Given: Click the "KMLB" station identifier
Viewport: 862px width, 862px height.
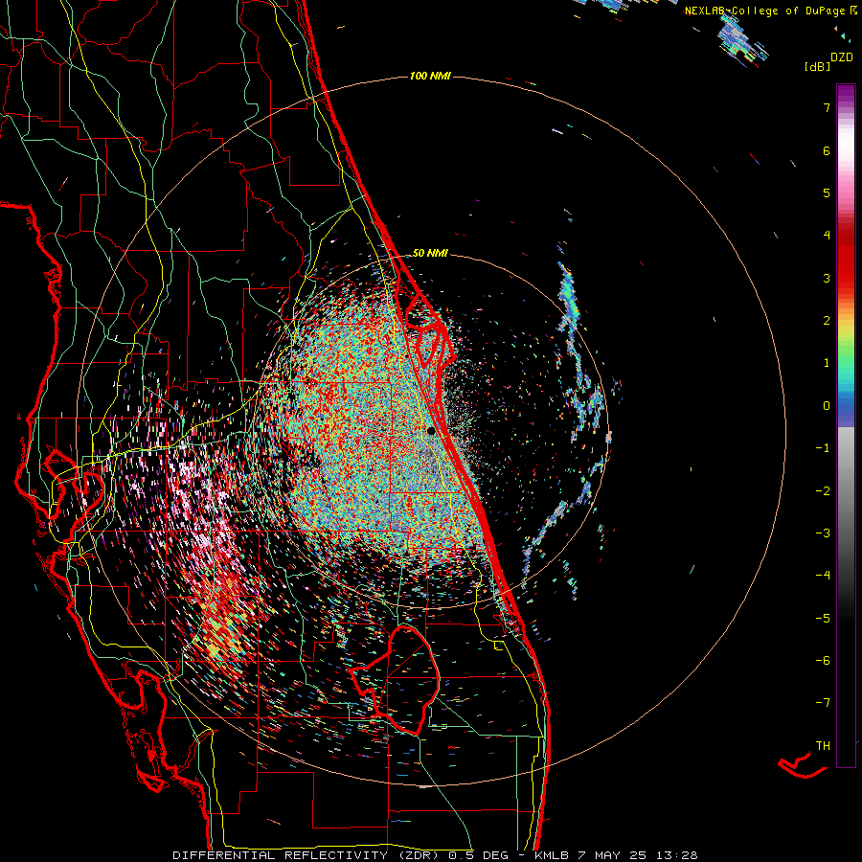Looking at the screenshot, I should click(553, 855).
